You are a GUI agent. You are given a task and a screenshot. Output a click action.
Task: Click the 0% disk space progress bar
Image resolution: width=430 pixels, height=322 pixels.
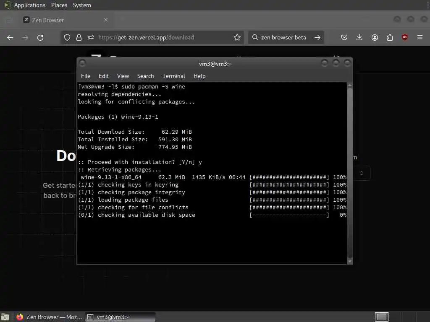click(289, 215)
